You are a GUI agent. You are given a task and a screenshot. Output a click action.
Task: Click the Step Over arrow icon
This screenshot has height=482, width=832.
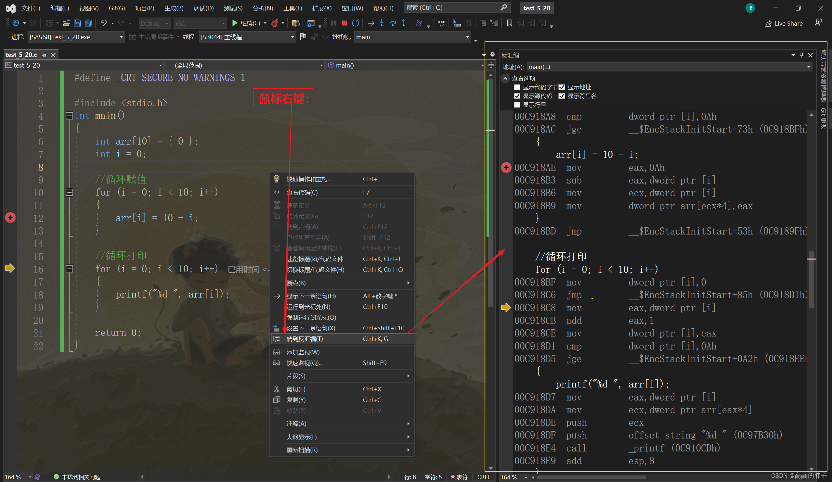[393, 23]
